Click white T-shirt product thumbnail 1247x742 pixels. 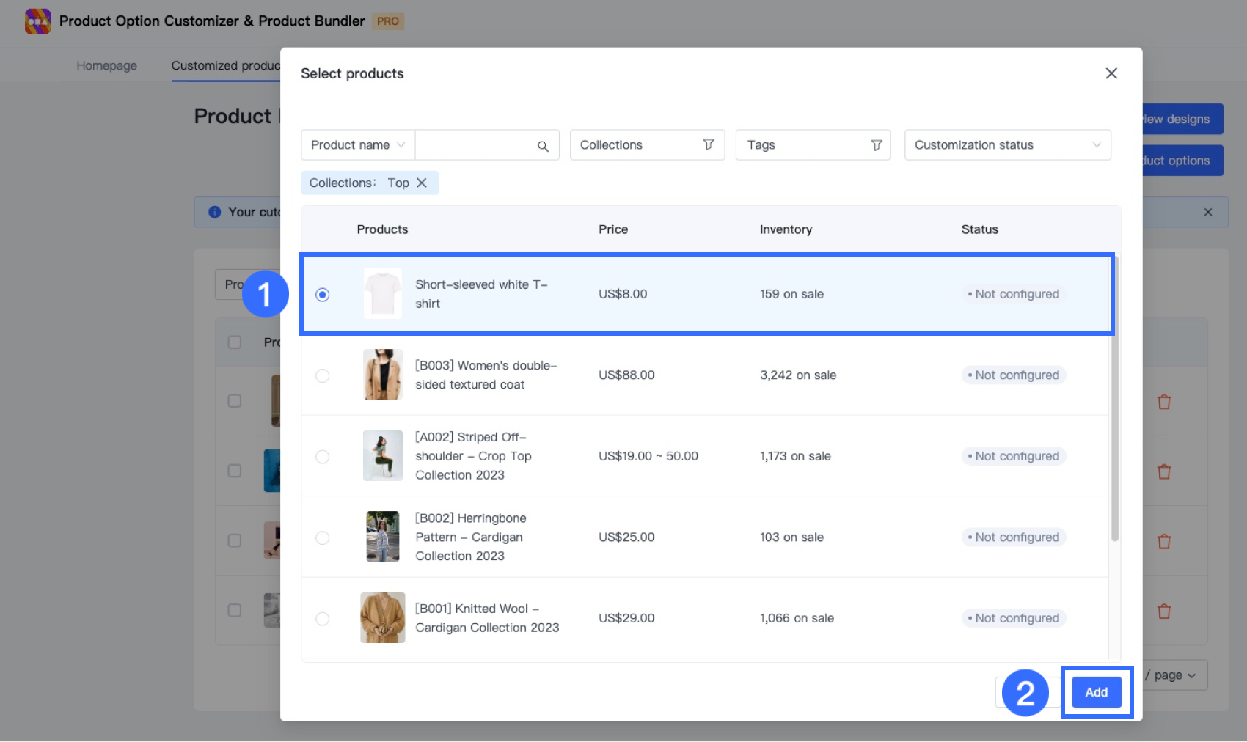coord(383,294)
